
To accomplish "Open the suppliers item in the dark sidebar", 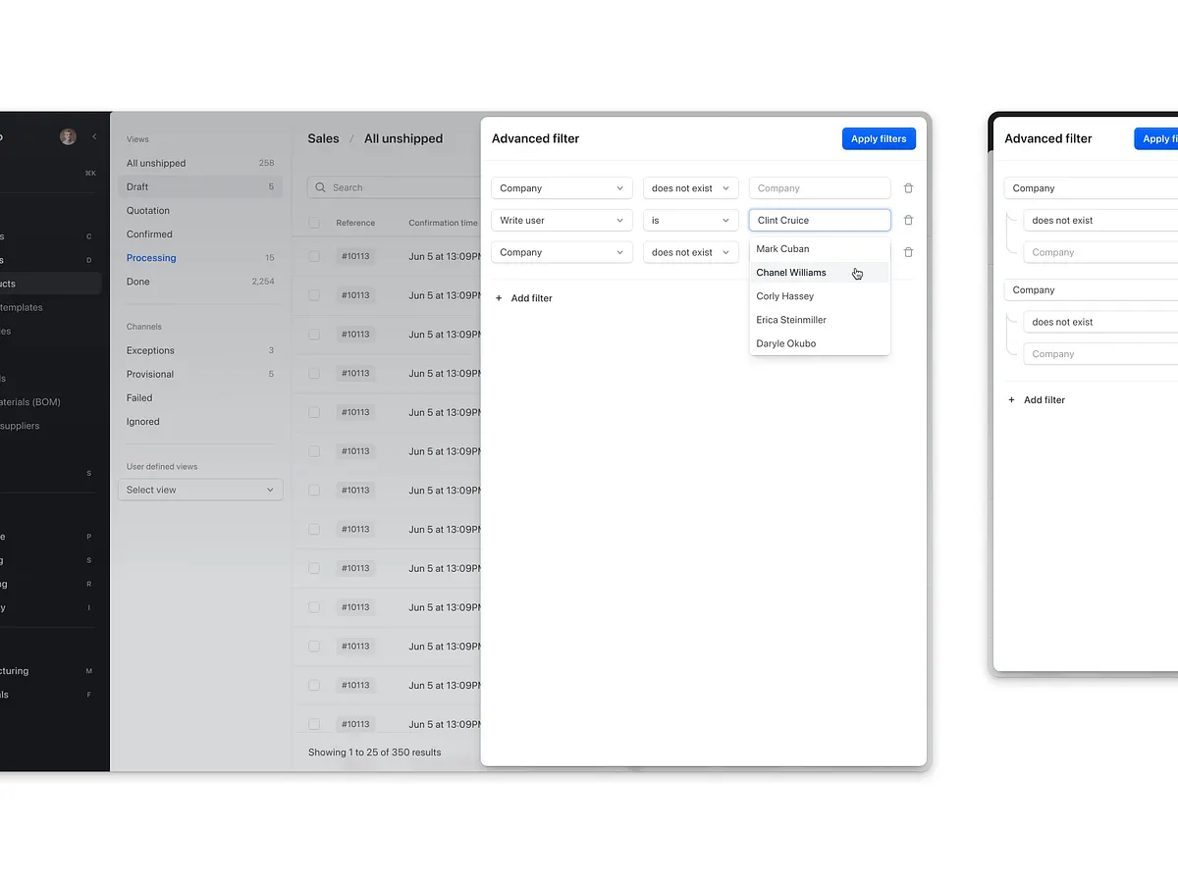I will point(21,426).
